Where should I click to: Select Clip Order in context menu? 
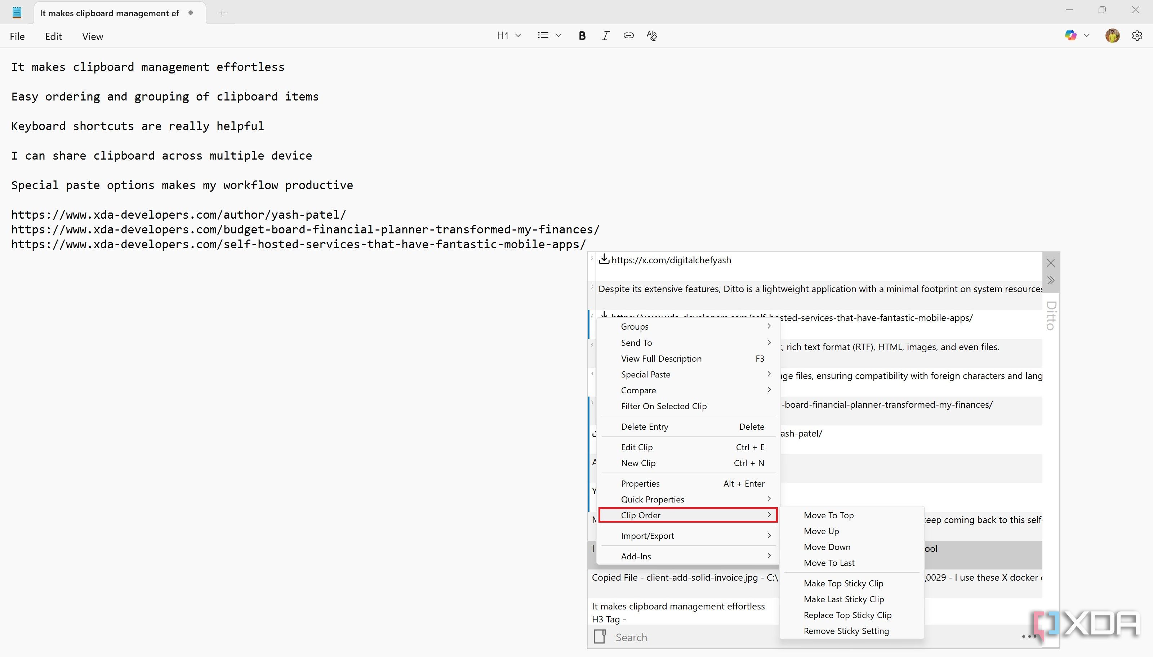click(688, 515)
